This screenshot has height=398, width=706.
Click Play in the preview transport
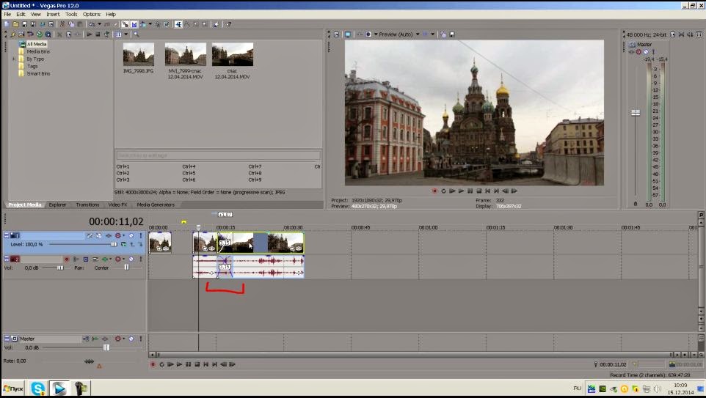click(x=461, y=191)
